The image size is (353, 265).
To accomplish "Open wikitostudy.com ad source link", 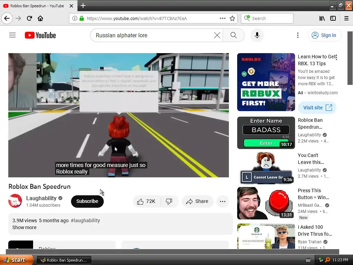I will coord(322,92).
